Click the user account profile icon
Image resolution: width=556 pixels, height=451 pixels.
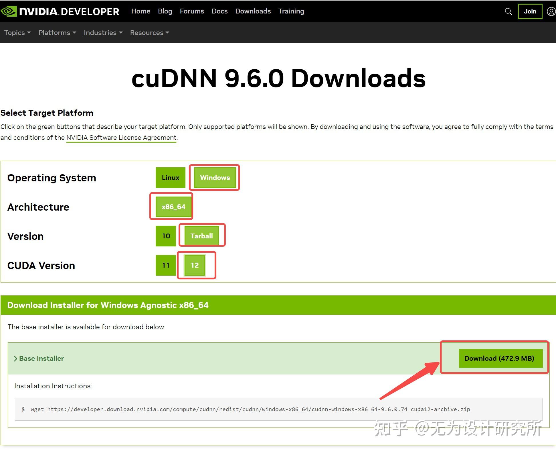(551, 11)
